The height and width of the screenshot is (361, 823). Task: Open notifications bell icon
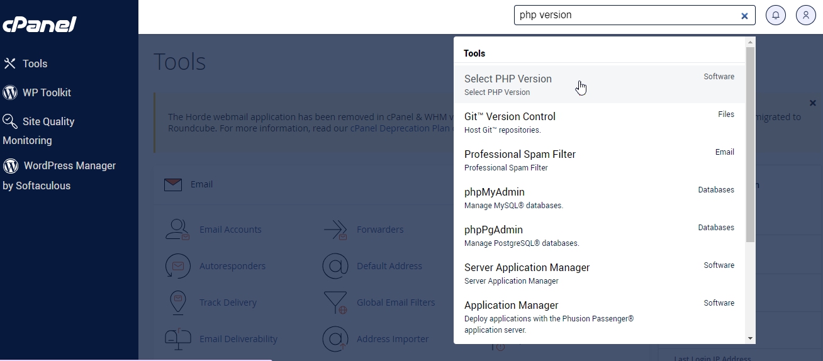(x=776, y=15)
